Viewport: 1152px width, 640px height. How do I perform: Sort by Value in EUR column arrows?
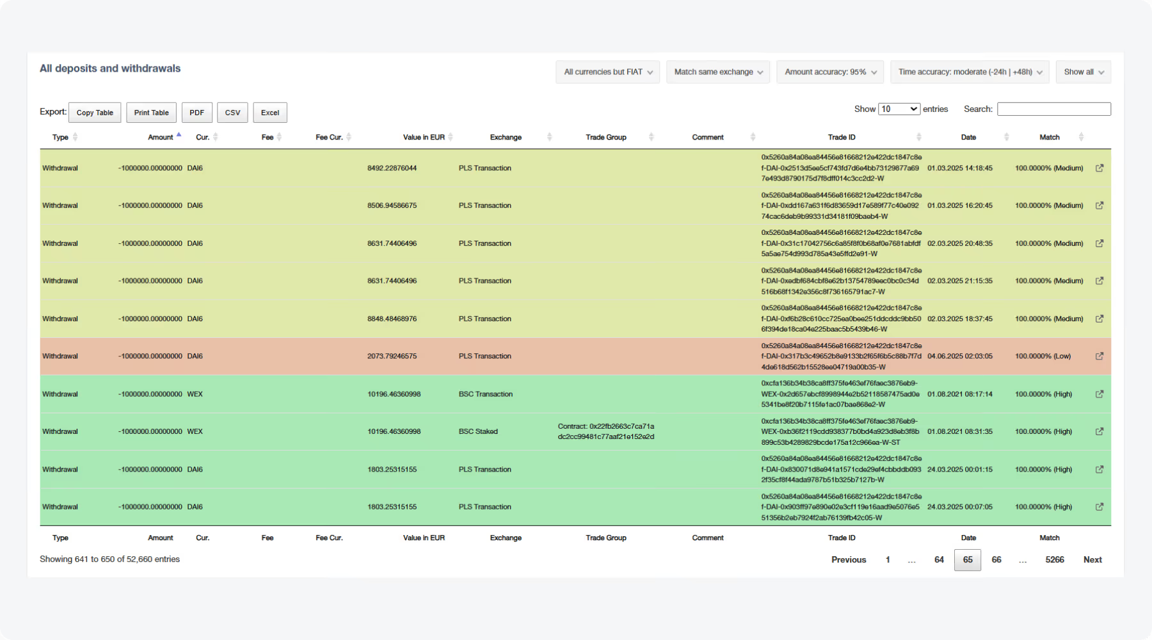[x=452, y=136]
